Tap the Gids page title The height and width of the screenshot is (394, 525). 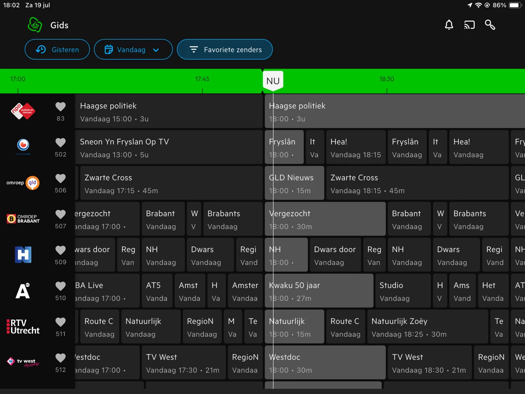tap(59, 25)
